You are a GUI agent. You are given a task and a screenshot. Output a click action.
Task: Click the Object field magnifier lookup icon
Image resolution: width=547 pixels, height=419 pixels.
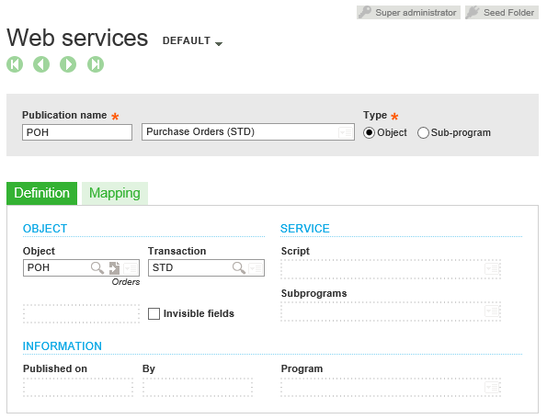click(x=97, y=267)
